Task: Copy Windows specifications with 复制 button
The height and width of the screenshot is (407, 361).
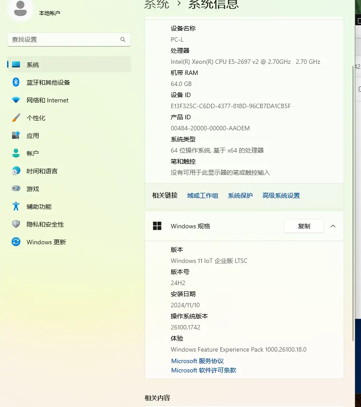Action: coord(304,226)
